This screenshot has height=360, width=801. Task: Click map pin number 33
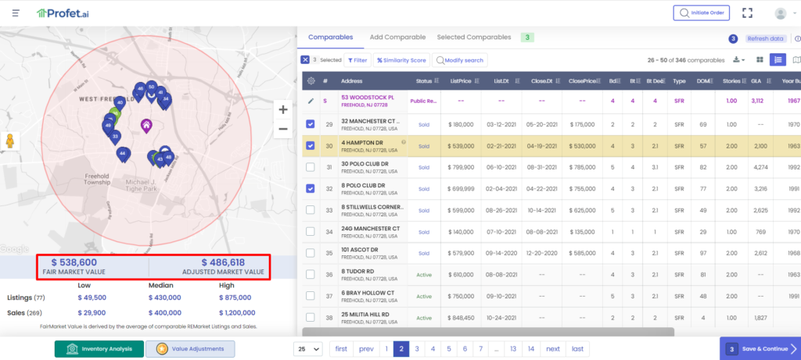point(115,137)
